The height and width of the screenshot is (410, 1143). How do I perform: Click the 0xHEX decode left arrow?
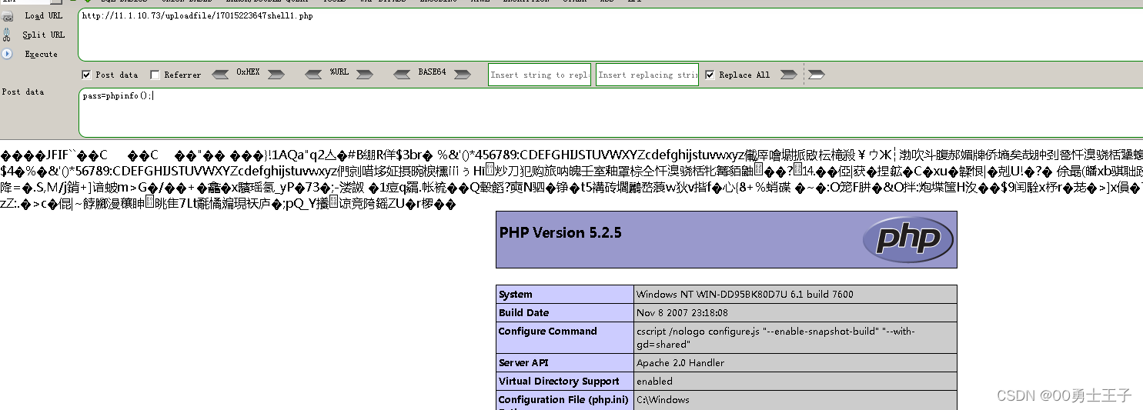click(220, 75)
